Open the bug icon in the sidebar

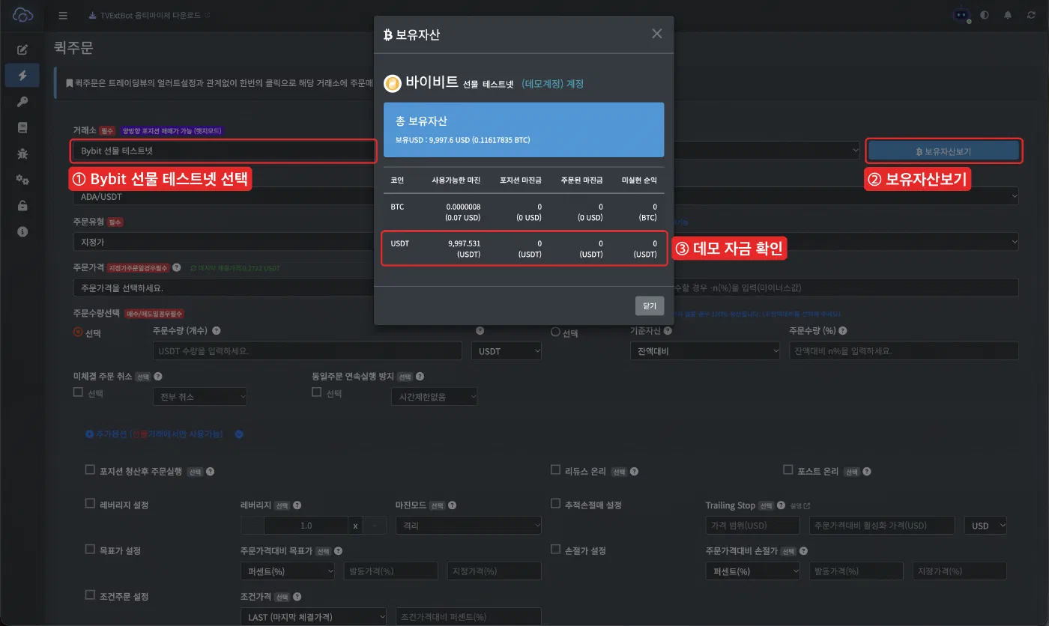[x=22, y=154]
